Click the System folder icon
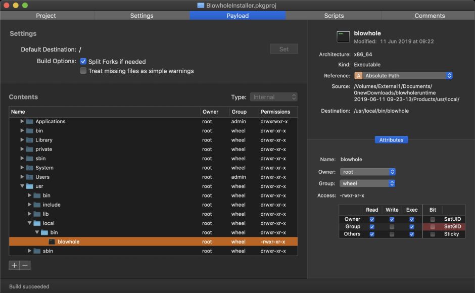This screenshot has height=293, width=475. coord(30,168)
